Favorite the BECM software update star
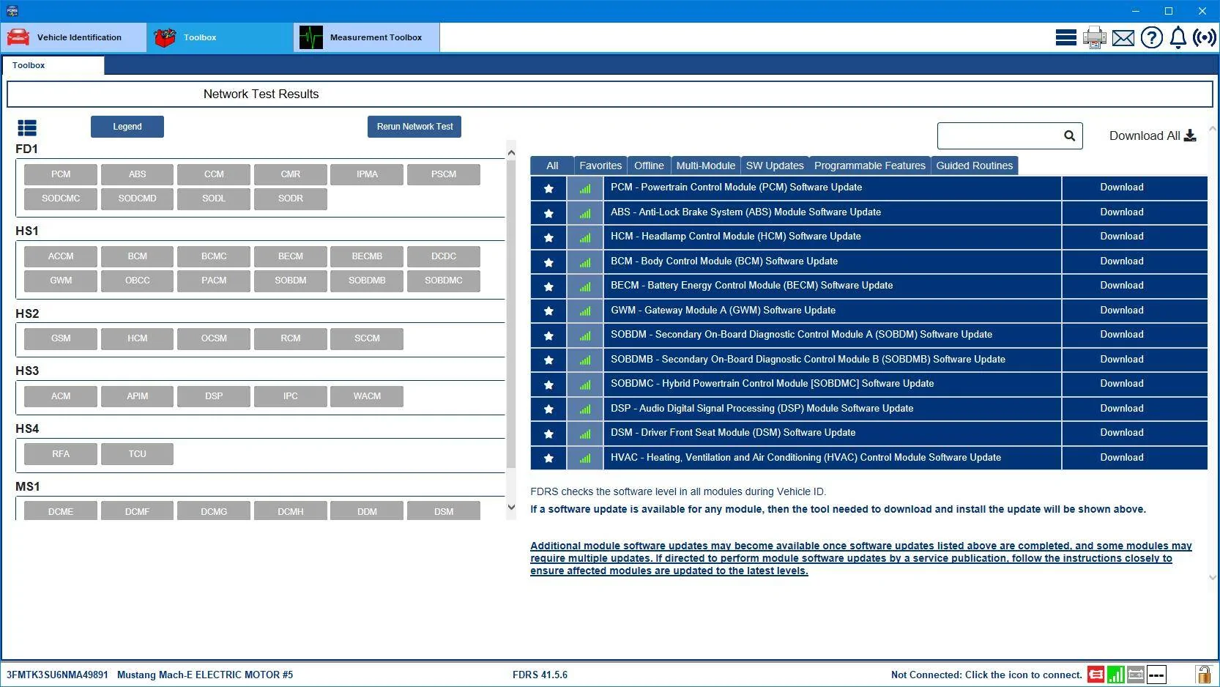 (548, 286)
